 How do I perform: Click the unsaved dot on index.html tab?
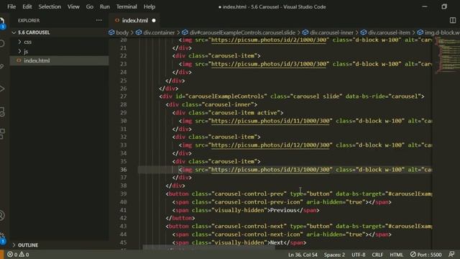(154, 21)
